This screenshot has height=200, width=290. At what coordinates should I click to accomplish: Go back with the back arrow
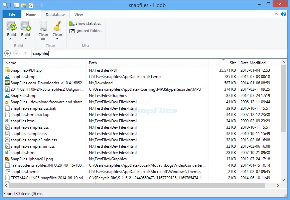pos(7,54)
